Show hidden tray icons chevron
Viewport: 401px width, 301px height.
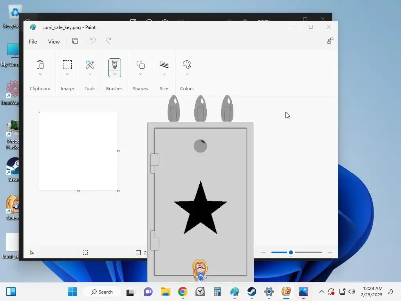tap(322, 292)
